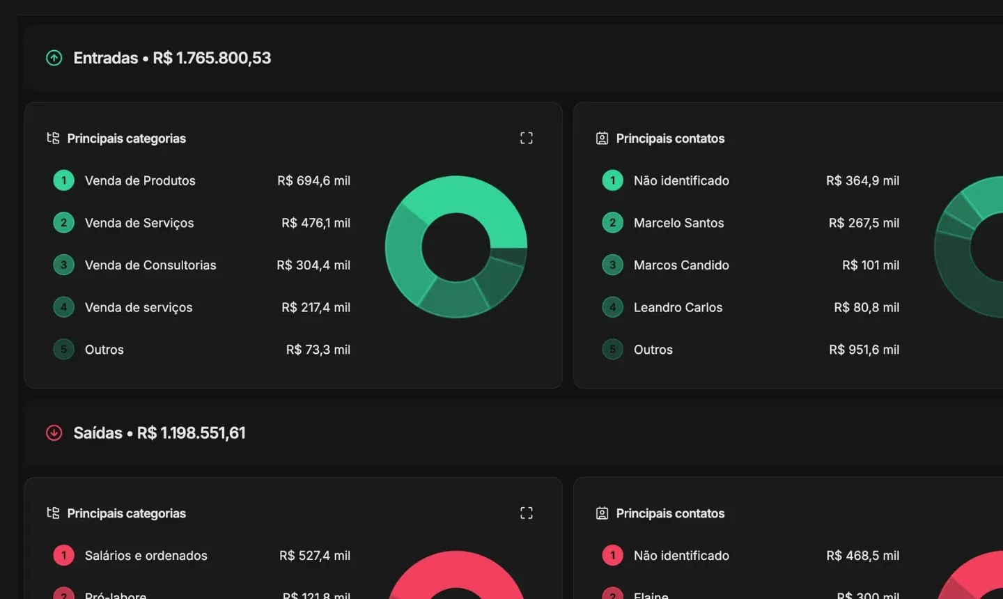Click the contact icon beside Saídas Principais contatos
1003x599 pixels.
(x=602, y=513)
